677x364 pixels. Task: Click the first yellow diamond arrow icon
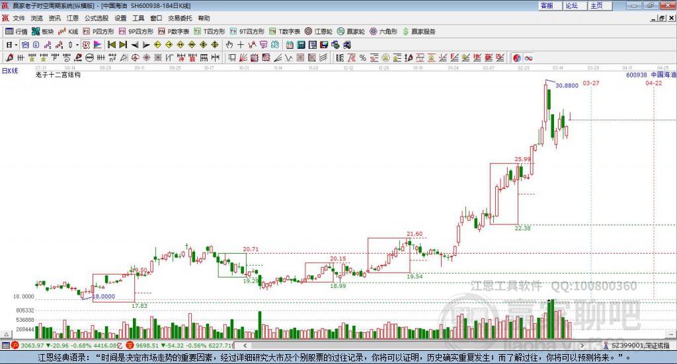coord(157,45)
